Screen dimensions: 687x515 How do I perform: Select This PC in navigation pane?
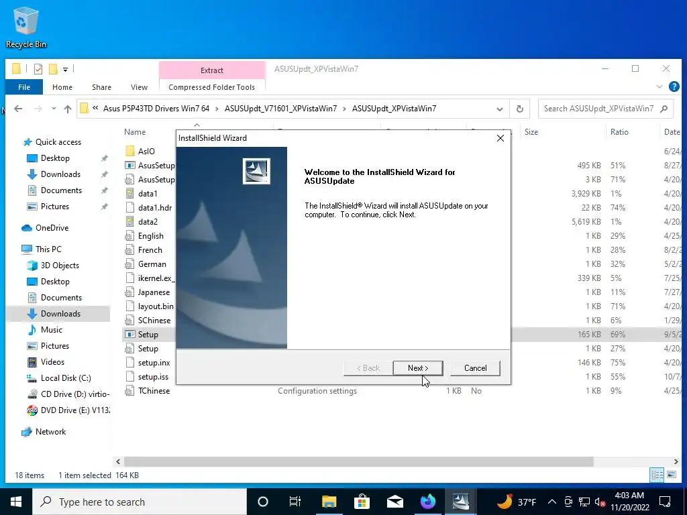(48, 249)
